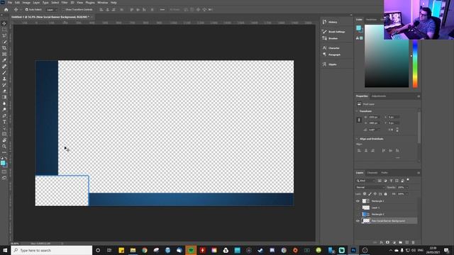The image size is (454, 255).
Task: Open the layer Kind filter dropdown
Action: pyautogui.click(x=365, y=181)
